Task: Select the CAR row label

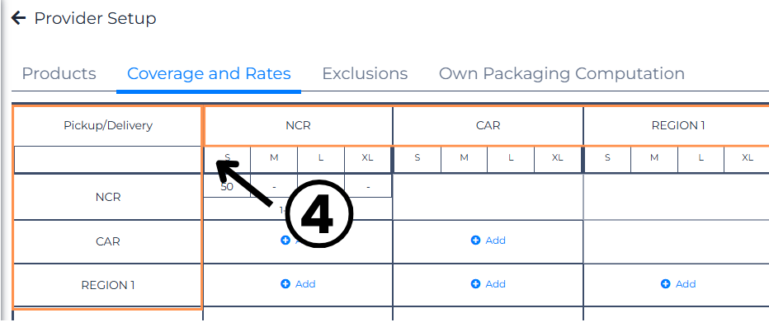Action: tap(108, 241)
